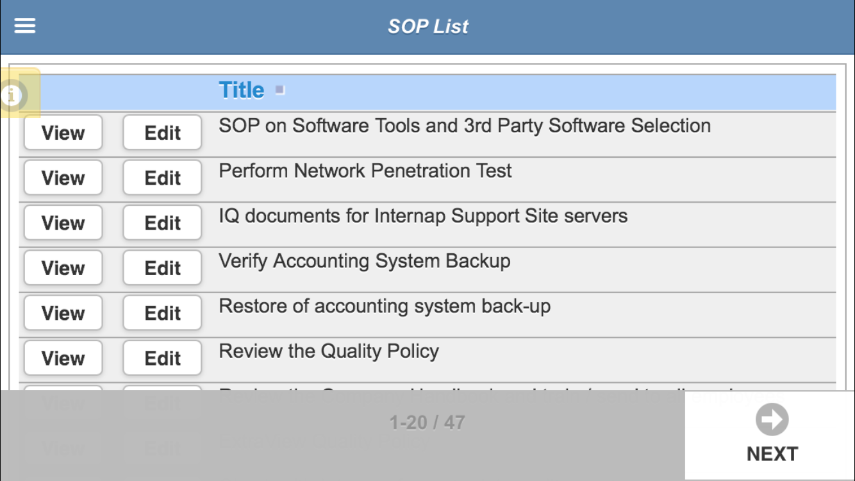855x481 pixels.
Task: View Verify Accounting System Backup
Action: tap(63, 268)
